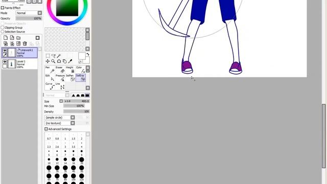
Task: Select the rectangular selection tool
Action: click(x=48, y=56)
